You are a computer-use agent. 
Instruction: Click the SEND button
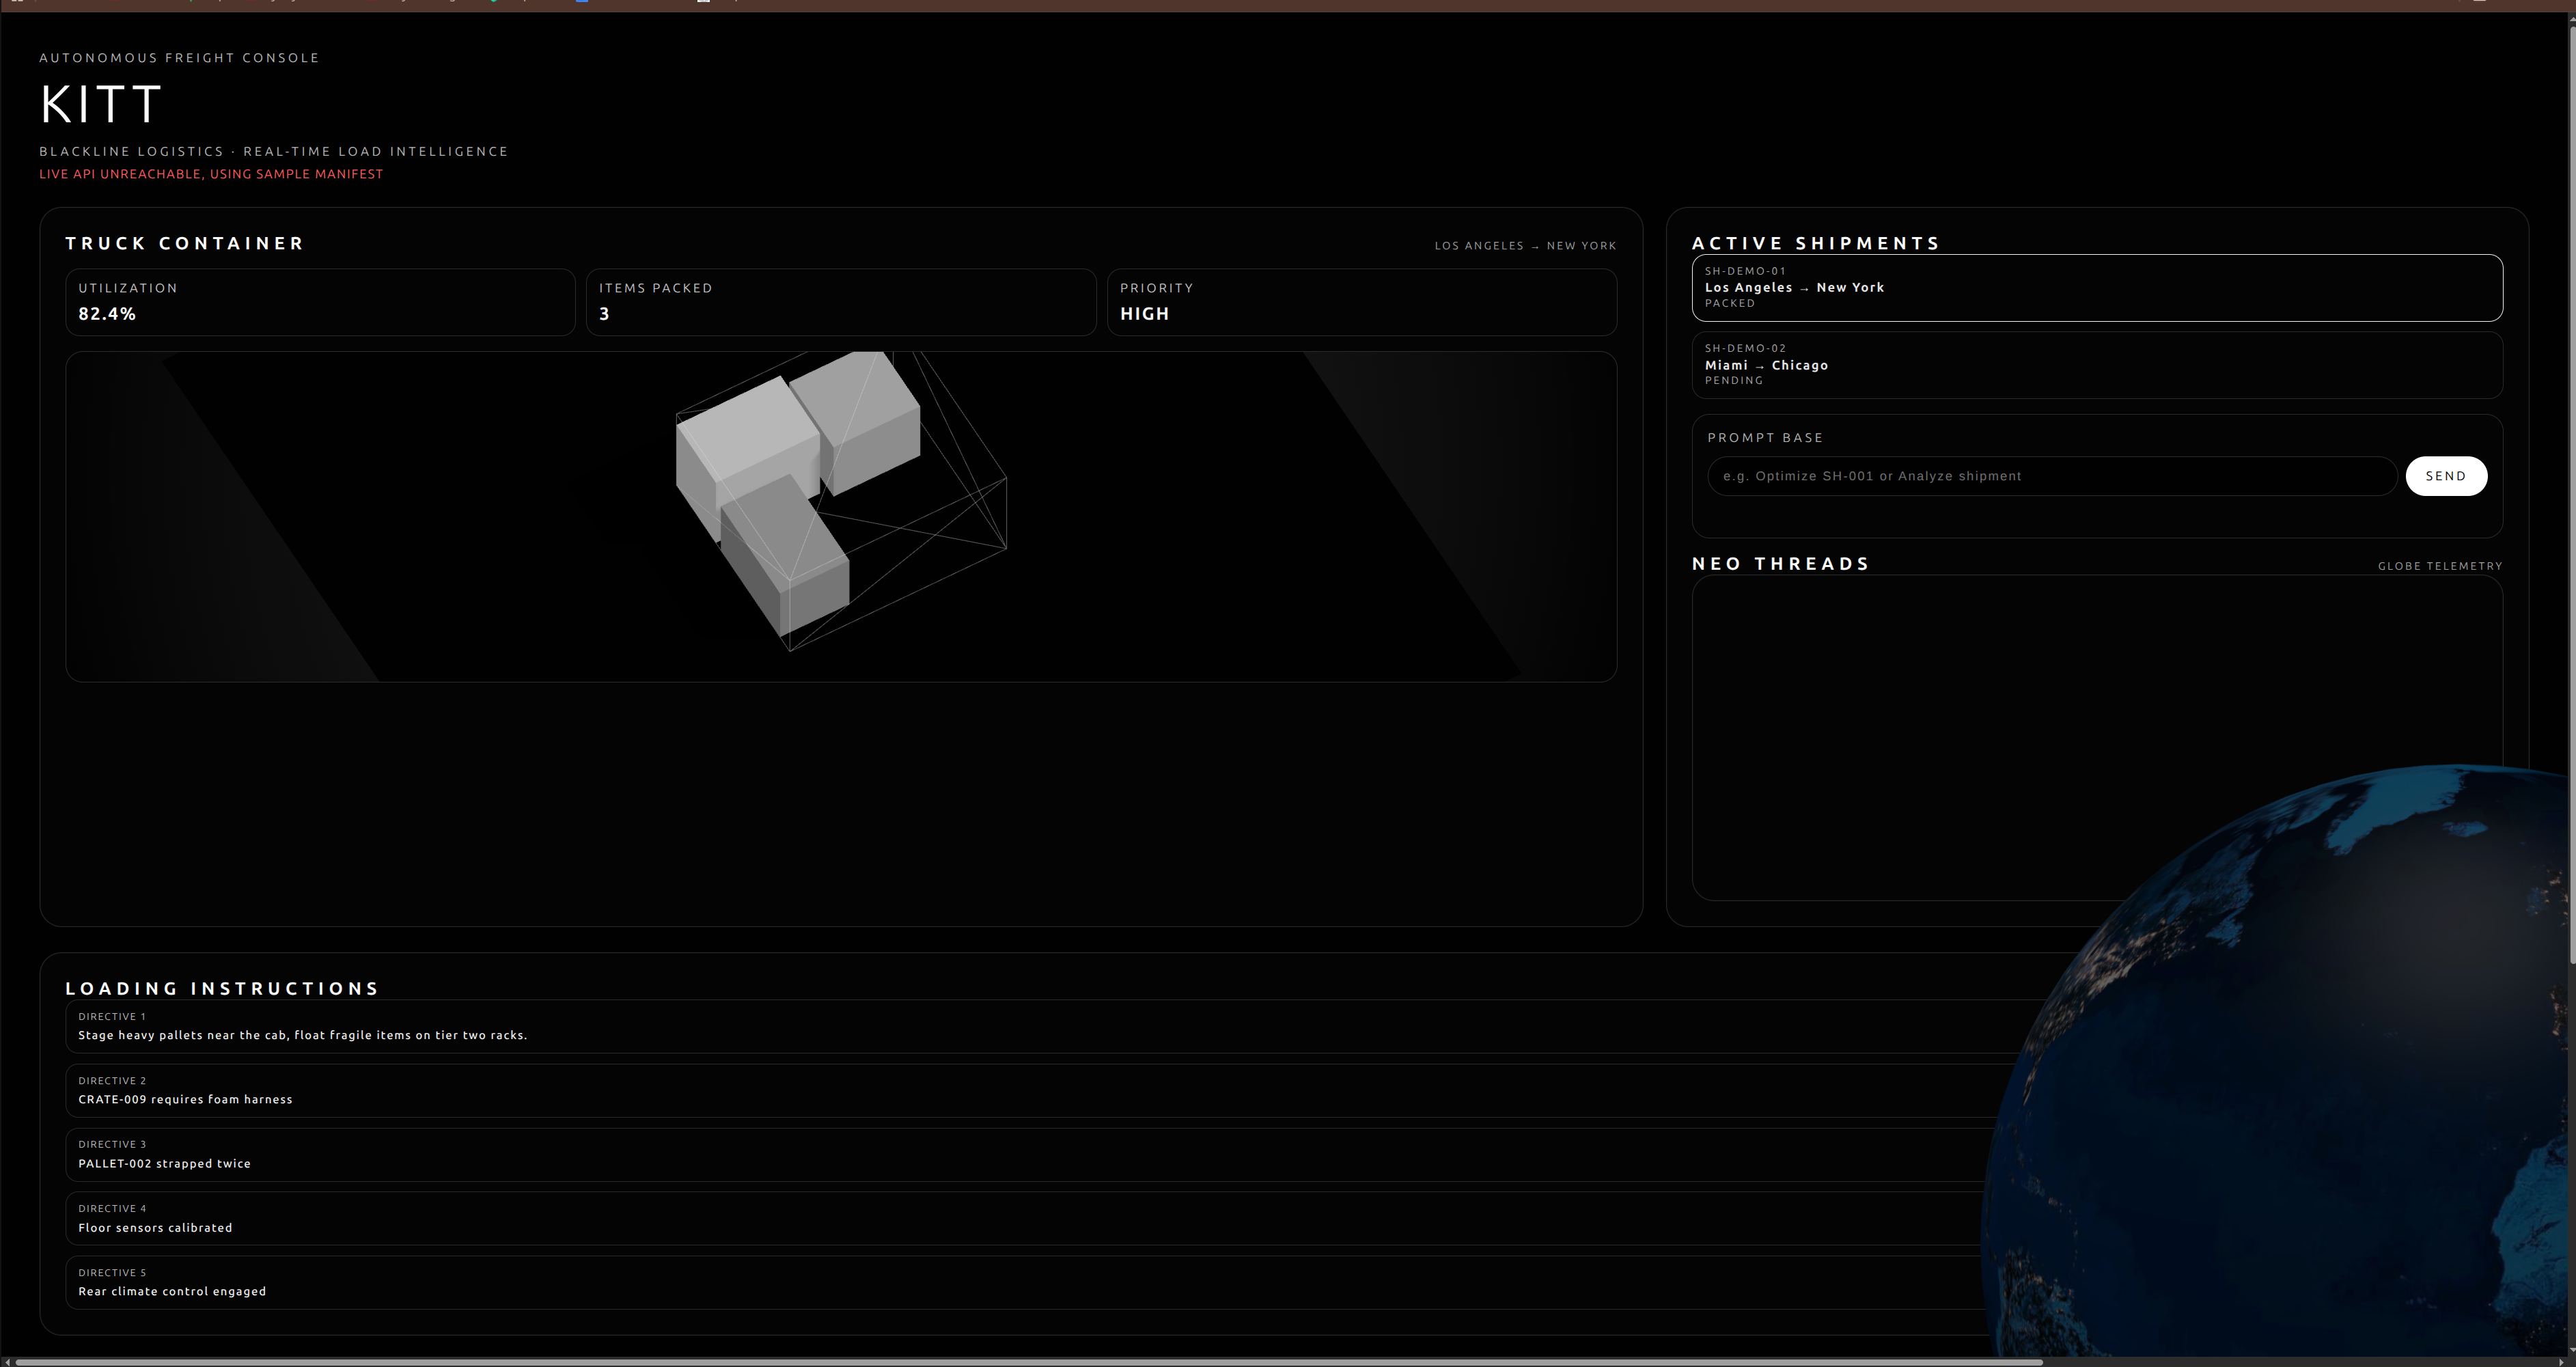point(2445,476)
